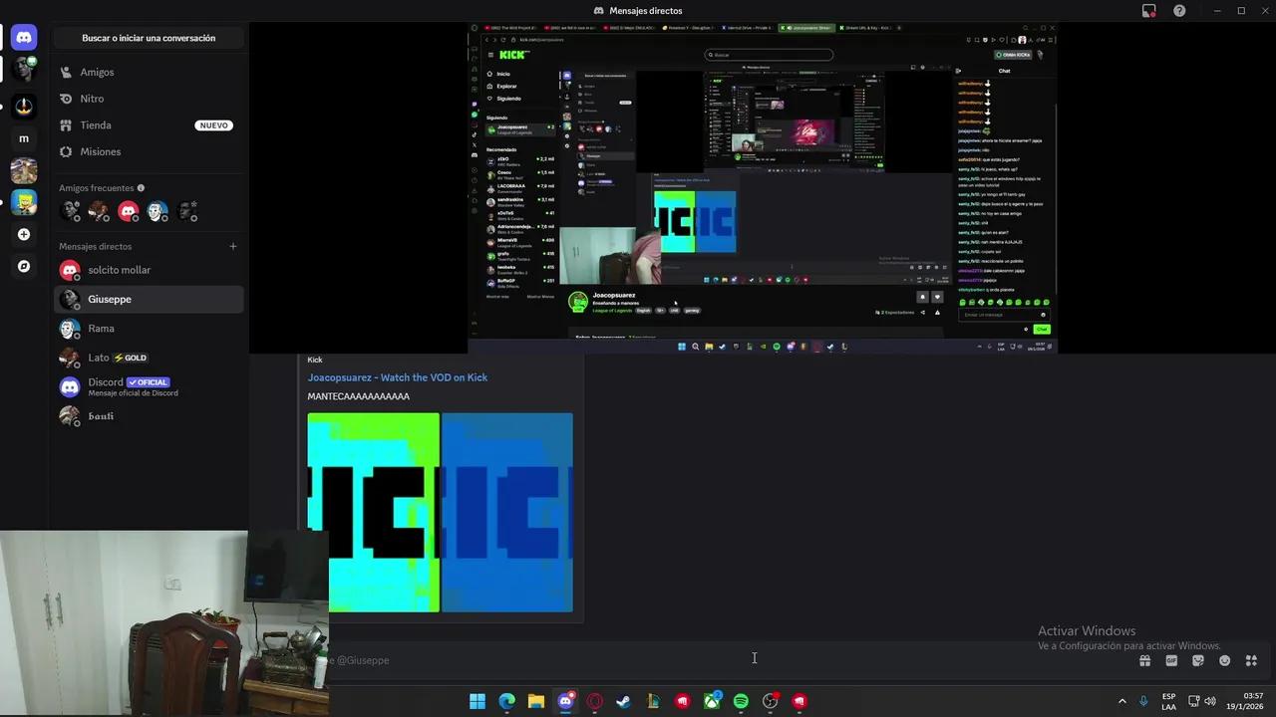Create a new DM with the Mensajes directos plus
Viewport: 1276px width, 717px height.
tap(232, 246)
